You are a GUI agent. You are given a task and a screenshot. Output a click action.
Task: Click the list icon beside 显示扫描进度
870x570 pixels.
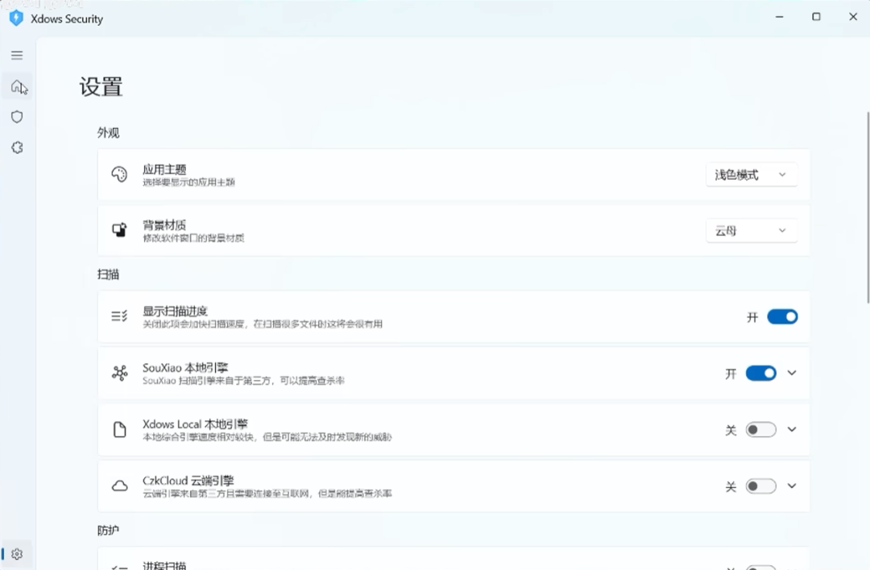119,316
